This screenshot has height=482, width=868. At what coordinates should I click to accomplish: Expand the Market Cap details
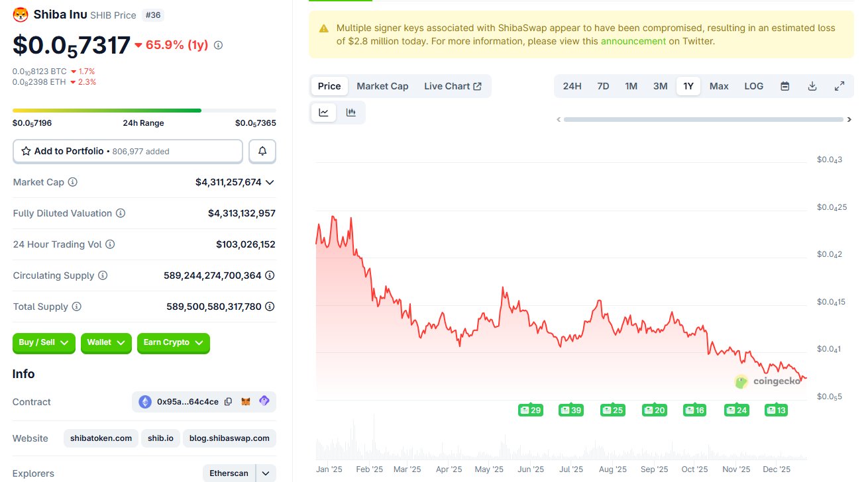[270, 182]
